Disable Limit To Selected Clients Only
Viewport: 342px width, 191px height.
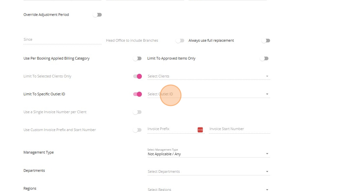click(x=138, y=76)
